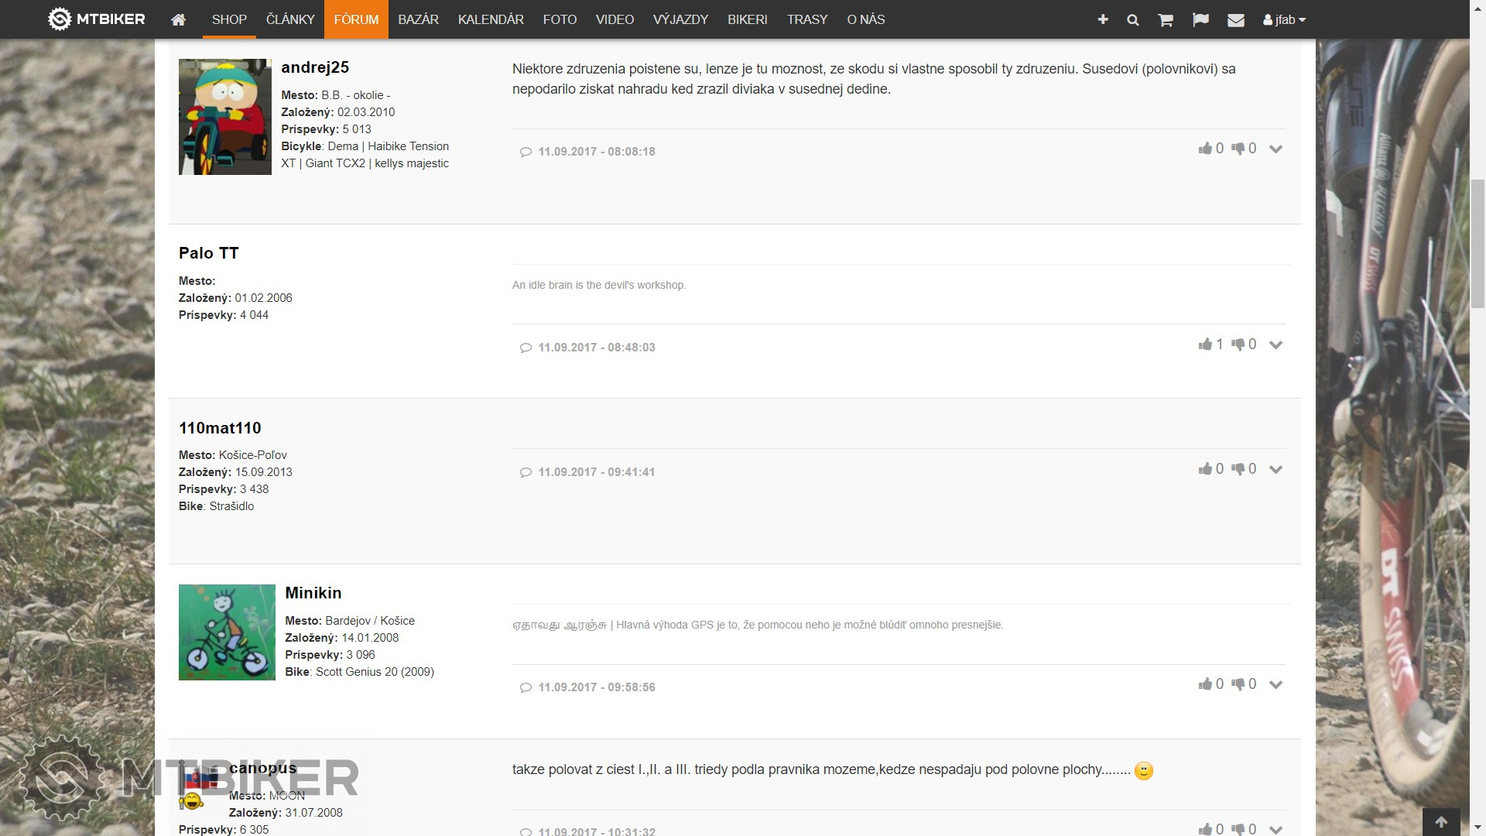This screenshot has height=836, width=1486.
Task: Thumbs down Palo TT's post
Action: click(x=1238, y=344)
